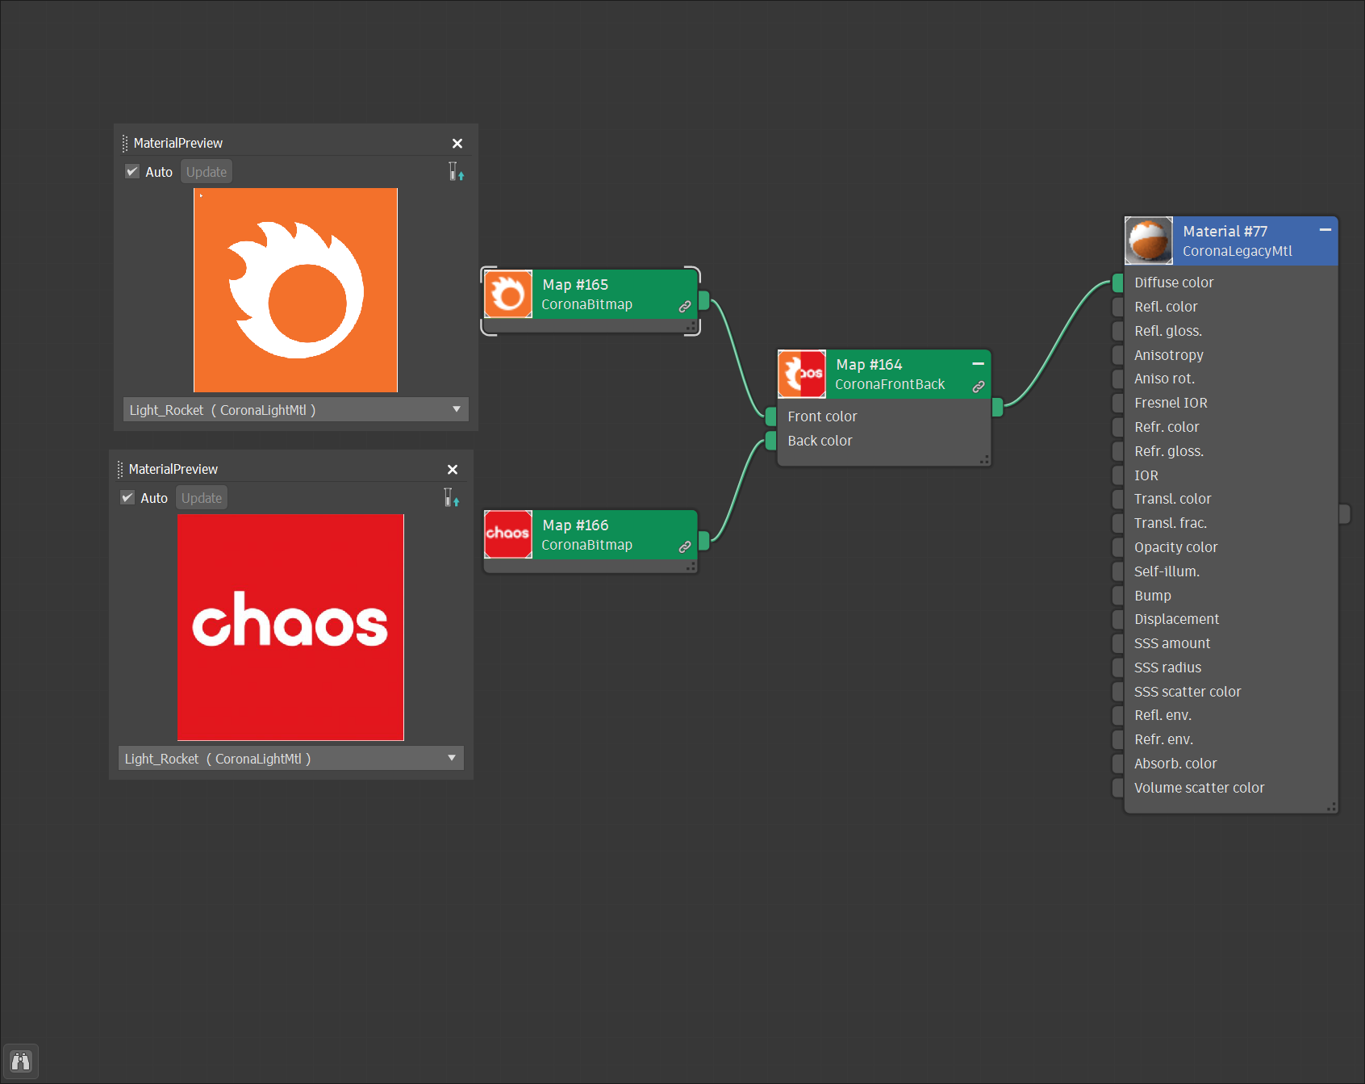Collapse the Material #77 node
Viewport: 1365px width, 1084px height.
(1325, 230)
